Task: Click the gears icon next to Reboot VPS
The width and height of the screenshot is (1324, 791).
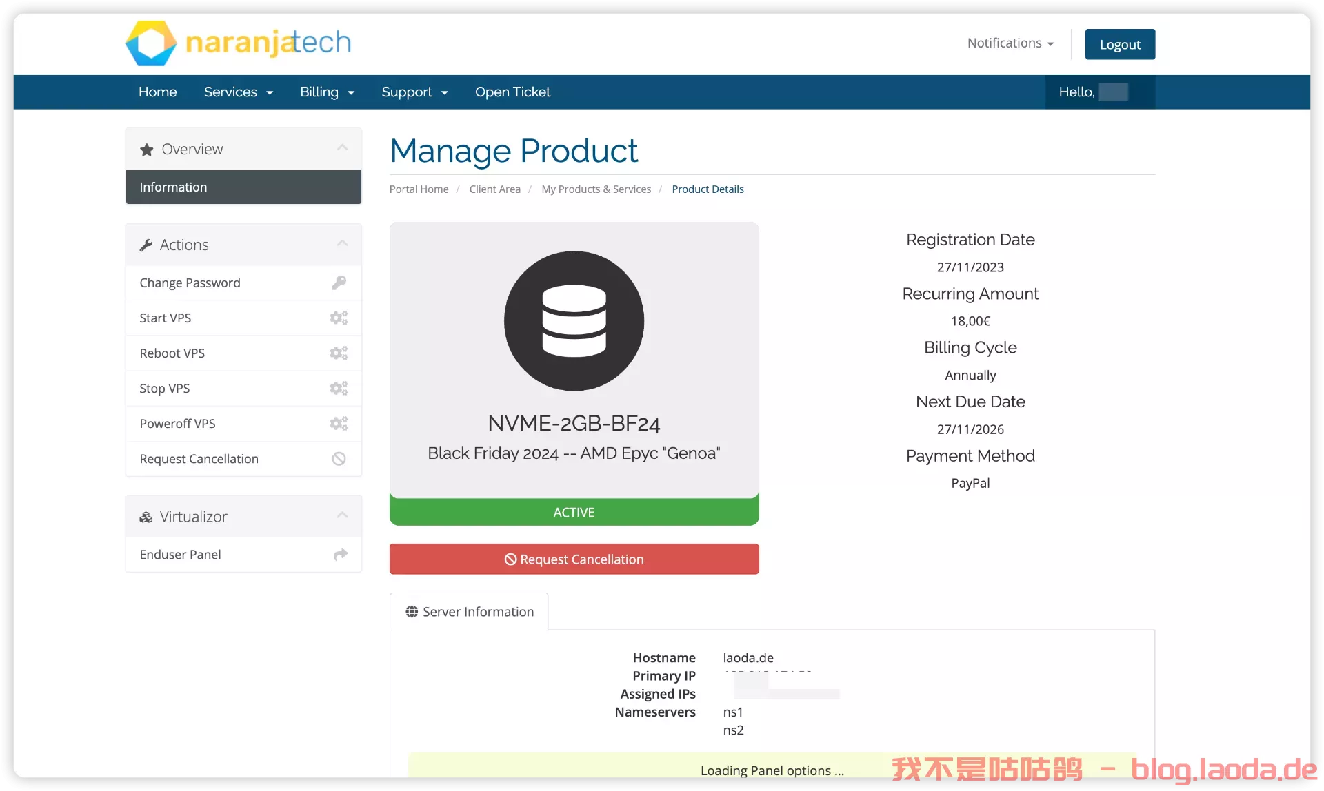Action: (339, 353)
